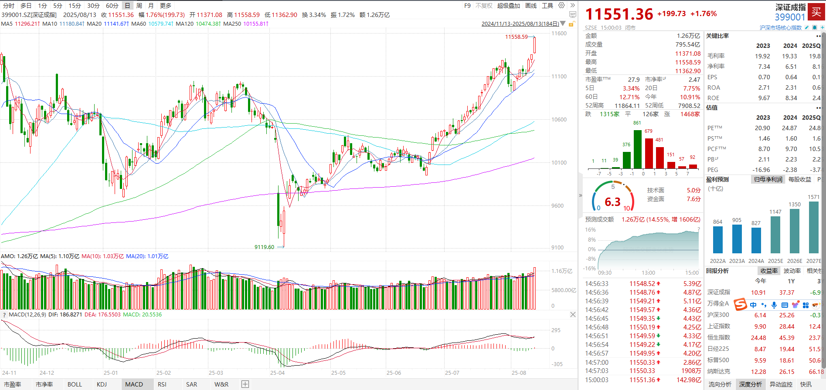826x390 pixels.
Task: Click the bell alert icon
Action: (814, 27)
